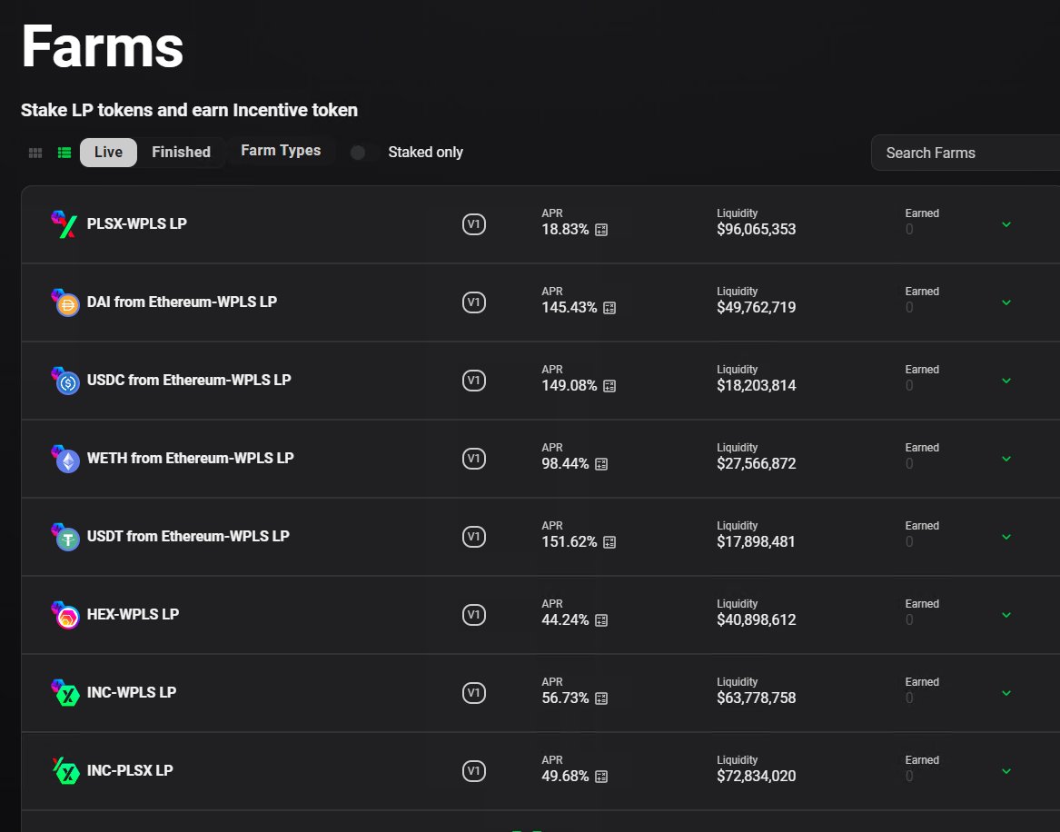Click the DAI-WPLS token pair icon
Screen dimensions: 1060x832
click(x=64, y=302)
